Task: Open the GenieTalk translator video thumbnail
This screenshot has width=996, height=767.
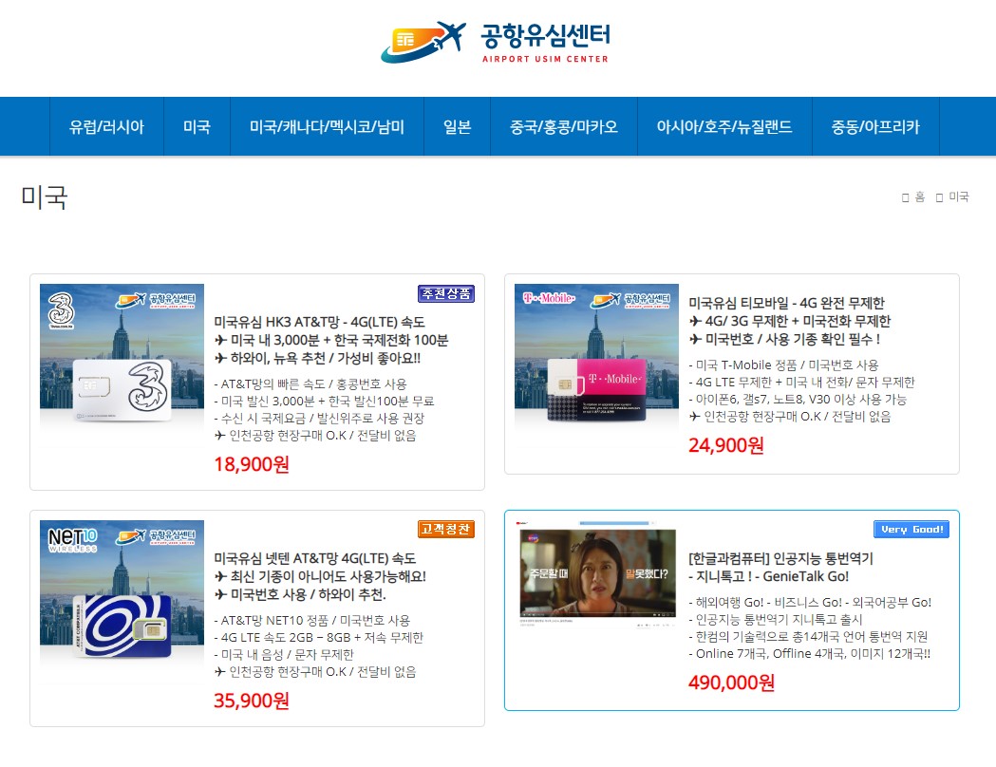Action: [596, 574]
